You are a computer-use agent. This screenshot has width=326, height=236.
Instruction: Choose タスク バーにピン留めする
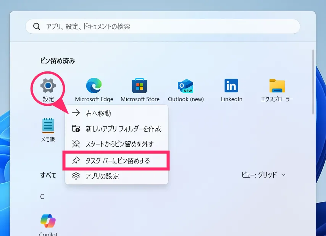116,160
